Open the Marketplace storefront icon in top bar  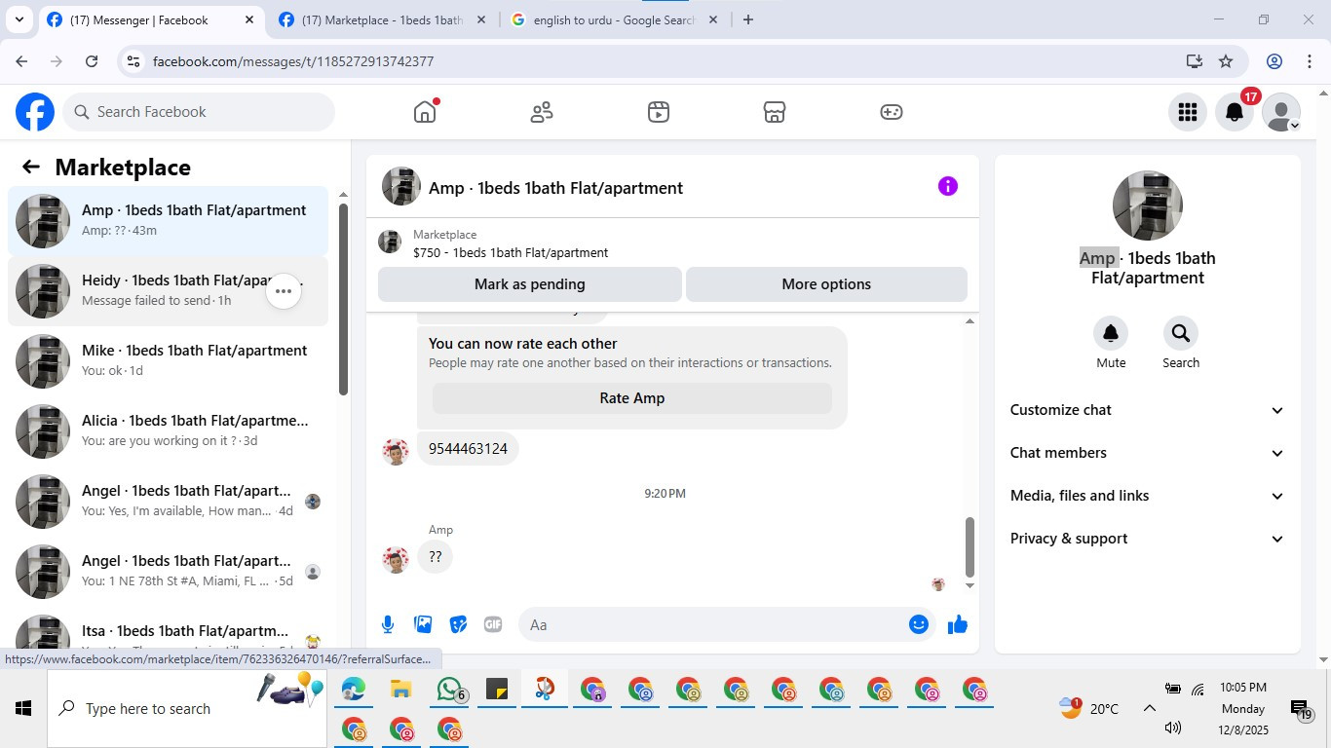pos(775,112)
